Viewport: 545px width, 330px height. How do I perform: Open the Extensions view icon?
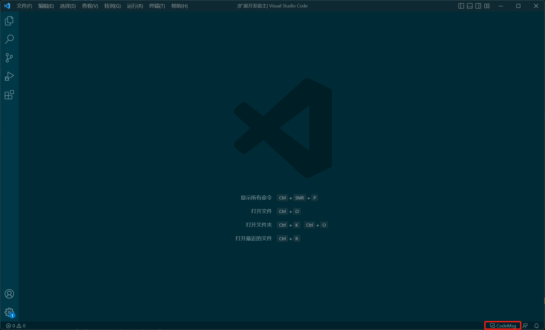(9, 95)
